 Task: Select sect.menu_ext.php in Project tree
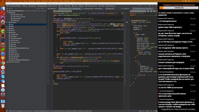(19, 16)
